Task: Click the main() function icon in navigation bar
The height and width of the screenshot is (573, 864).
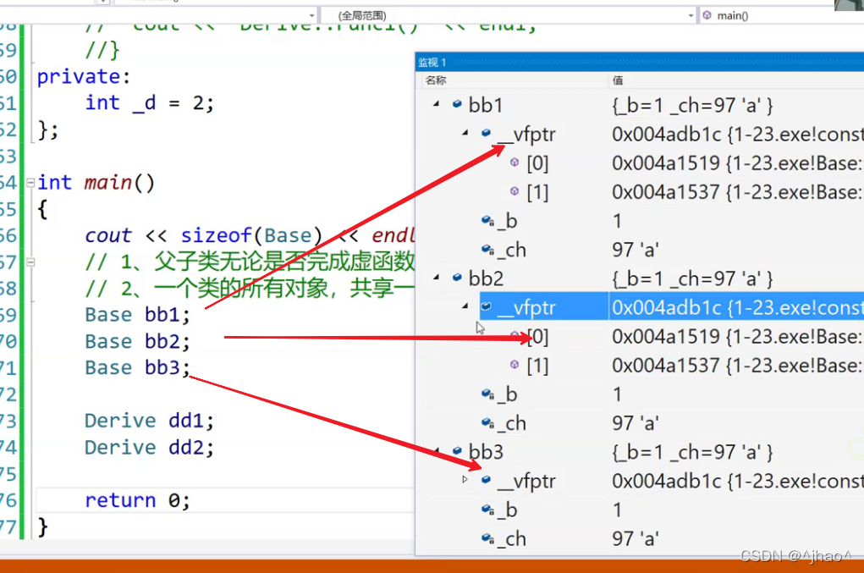Action: point(707,15)
